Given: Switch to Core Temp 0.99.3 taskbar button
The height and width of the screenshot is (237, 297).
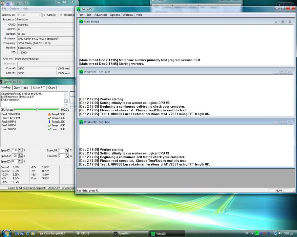Looking at the screenshot, I should click(x=55, y=234).
